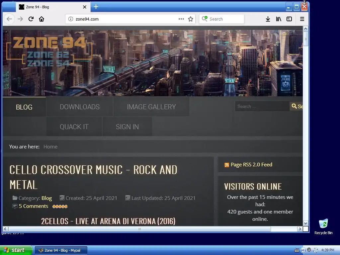This screenshot has width=340, height=255.
Task: Toggle the browser sidebar icon
Action: point(289,19)
